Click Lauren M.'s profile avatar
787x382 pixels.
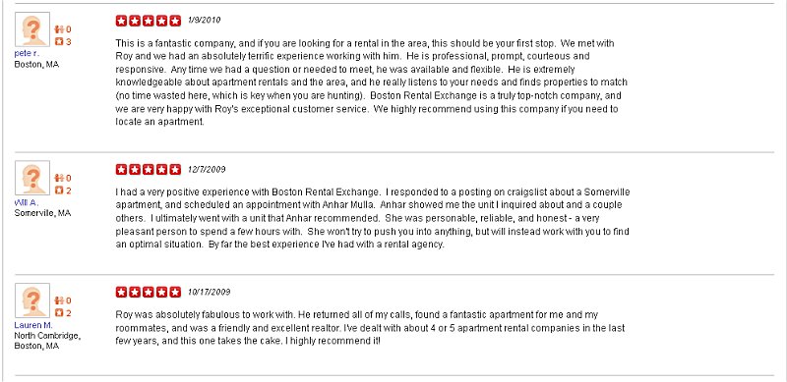point(32,300)
